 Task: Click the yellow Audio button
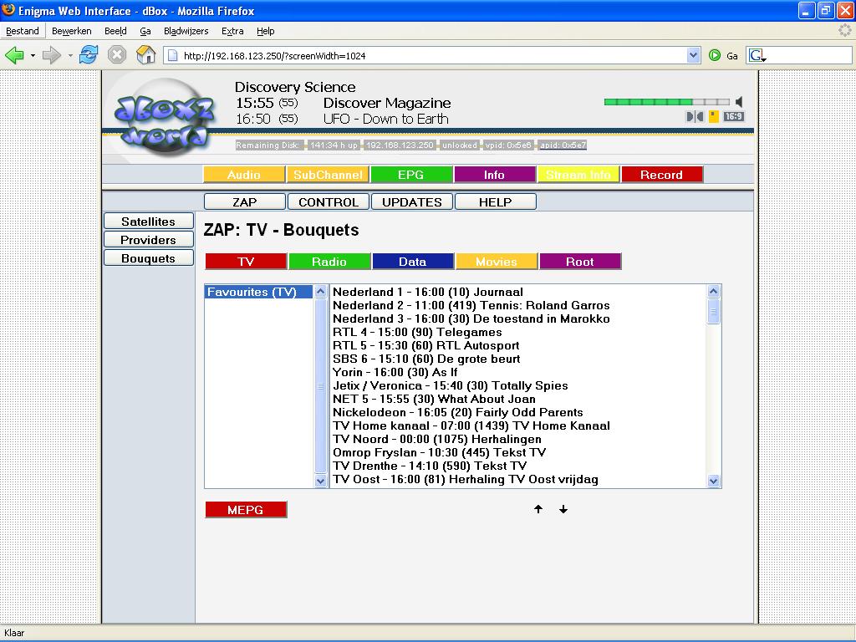coord(244,175)
